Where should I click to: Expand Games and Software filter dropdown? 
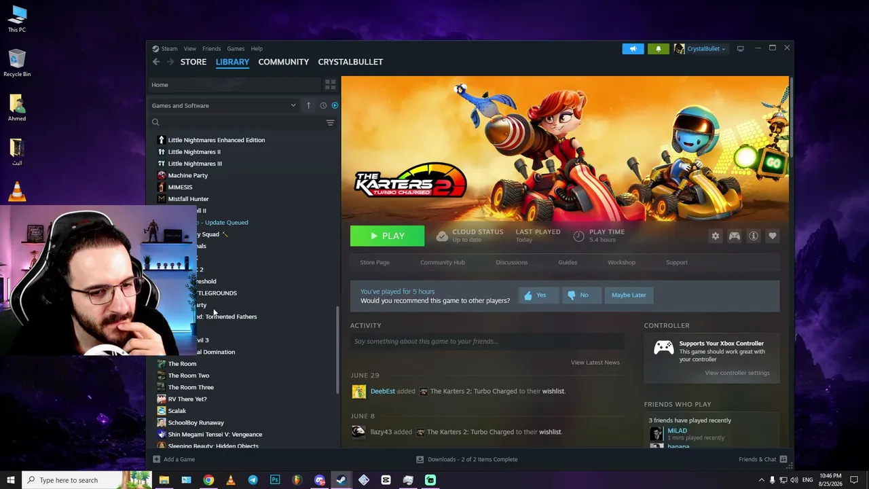click(x=224, y=105)
